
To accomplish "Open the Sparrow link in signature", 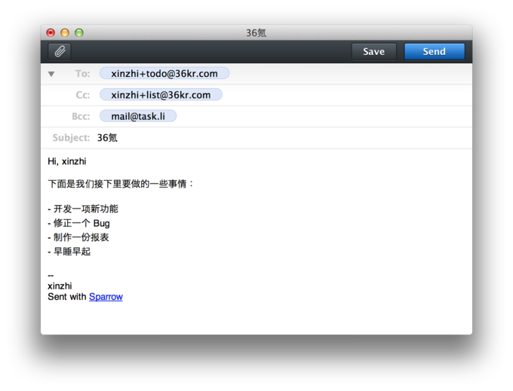I will 106,297.
